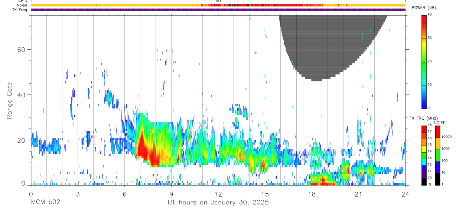
Task: Click the range gate tick label 40
Action: pyautogui.click(x=22, y=95)
